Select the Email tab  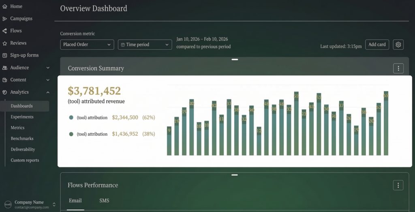[x=75, y=201]
